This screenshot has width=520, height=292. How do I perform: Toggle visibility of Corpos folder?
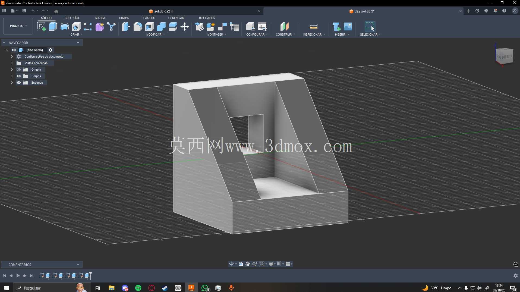pos(19,76)
